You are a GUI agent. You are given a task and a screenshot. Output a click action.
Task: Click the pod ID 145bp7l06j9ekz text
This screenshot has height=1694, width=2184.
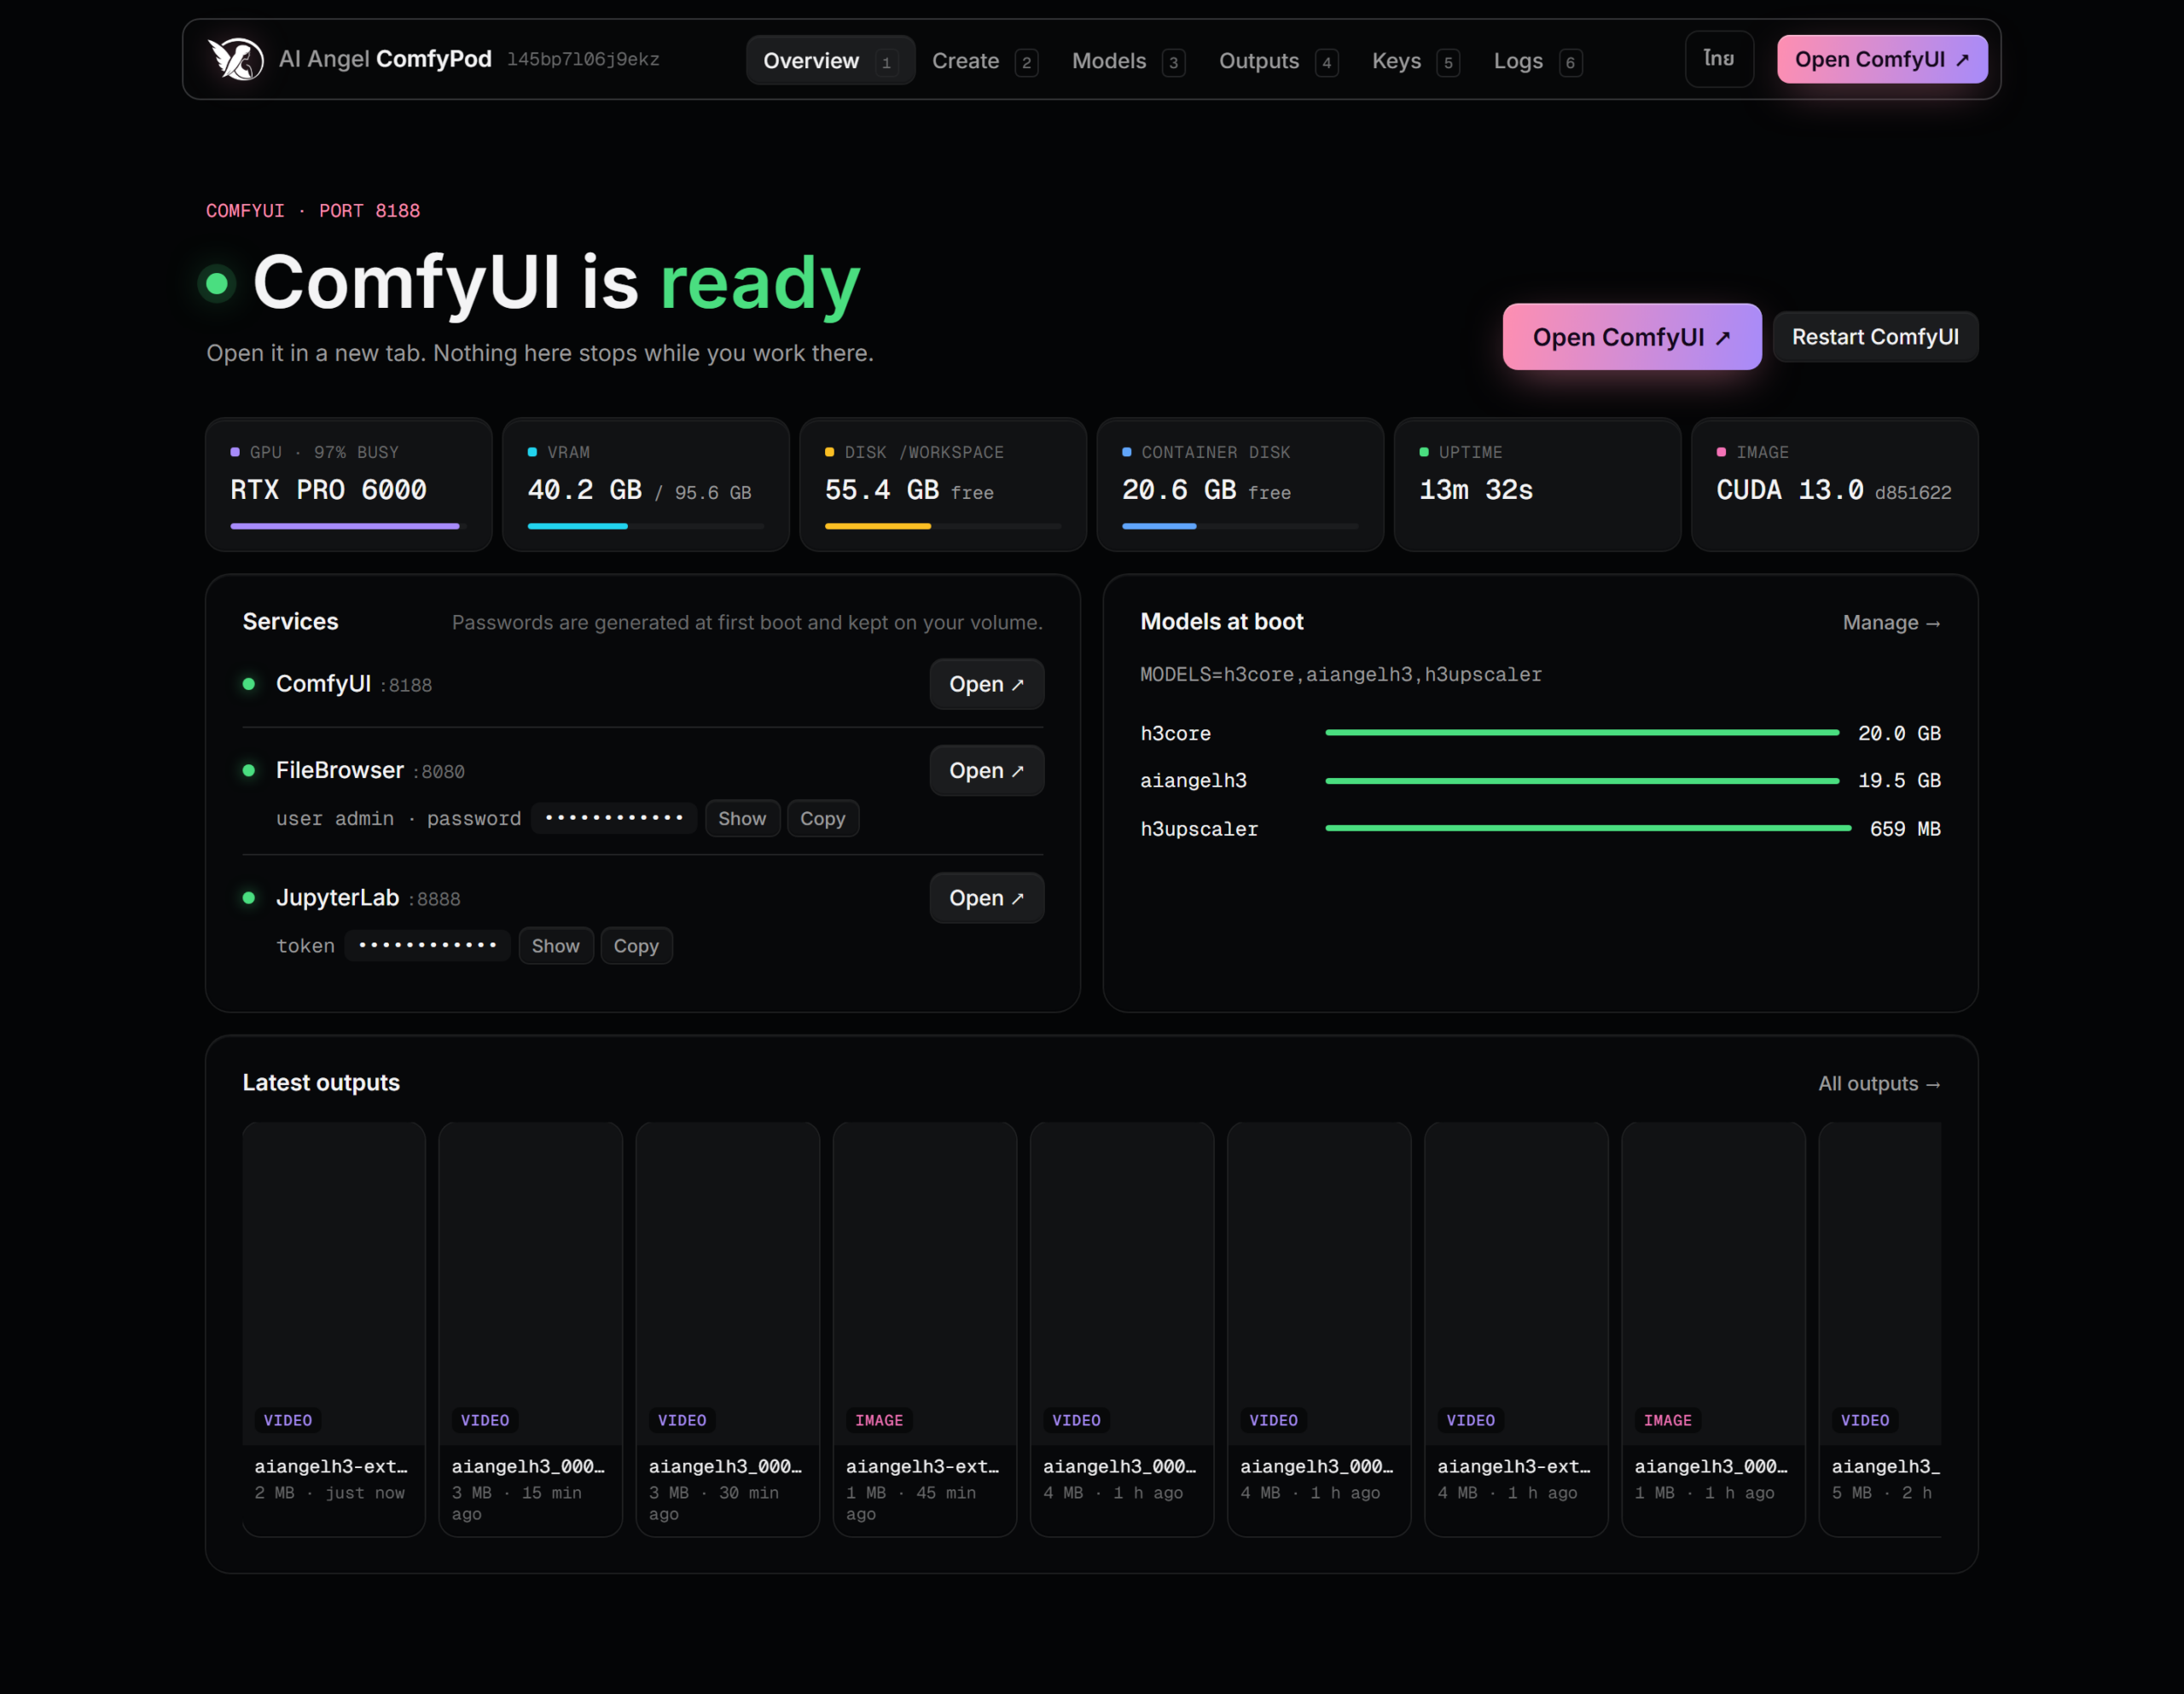point(583,59)
